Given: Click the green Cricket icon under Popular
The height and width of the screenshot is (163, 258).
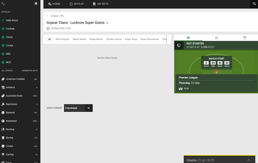Looking at the screenshot, I should point(3,46).
